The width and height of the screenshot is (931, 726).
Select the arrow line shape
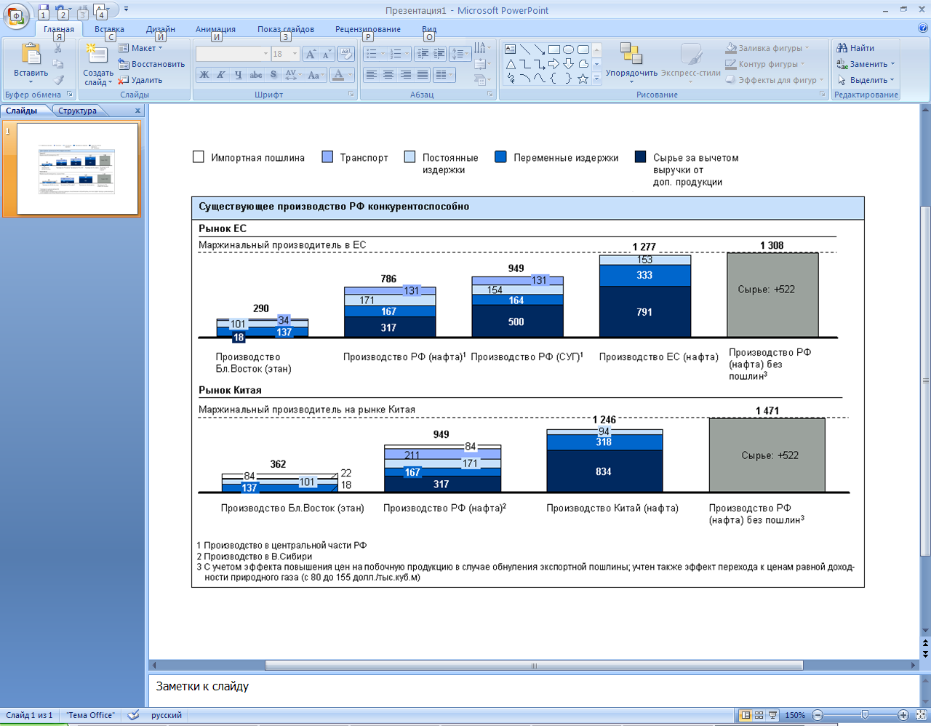540,49
